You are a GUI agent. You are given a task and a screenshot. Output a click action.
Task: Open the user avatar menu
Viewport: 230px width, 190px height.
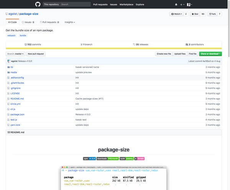pyautogui.click(x=189, y=5)
